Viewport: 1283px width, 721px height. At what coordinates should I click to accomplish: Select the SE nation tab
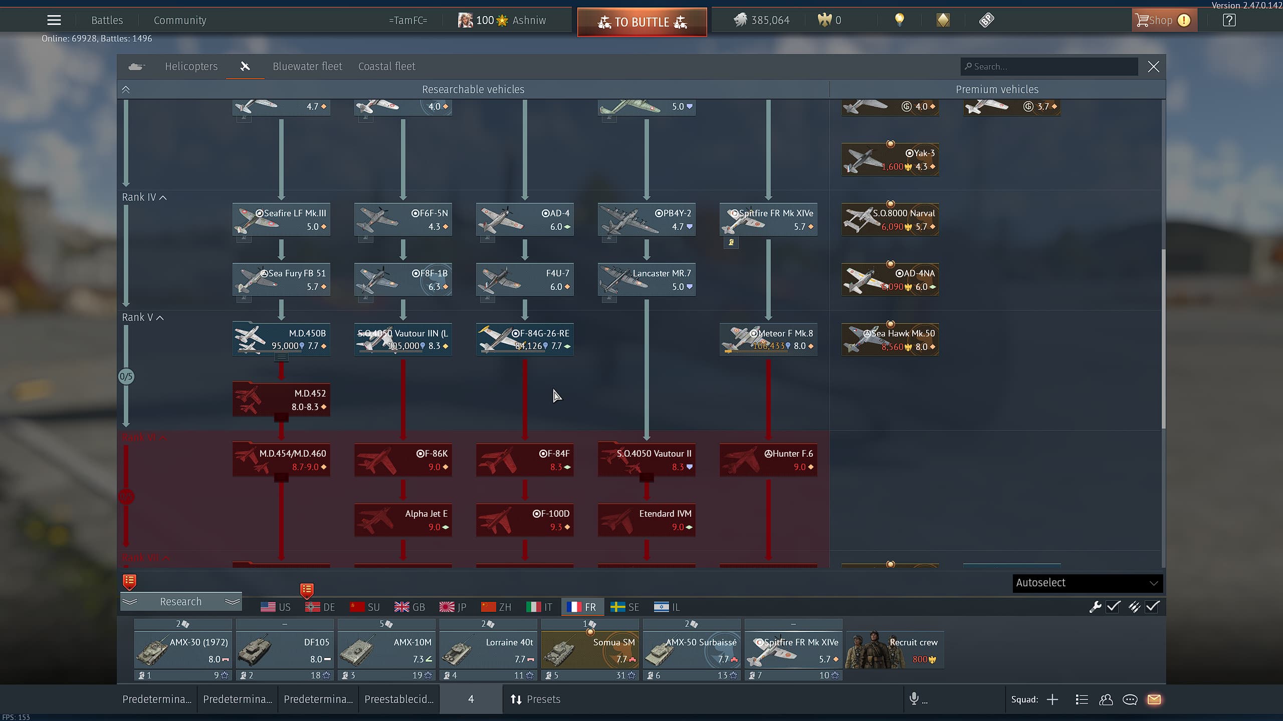point(625,607)
